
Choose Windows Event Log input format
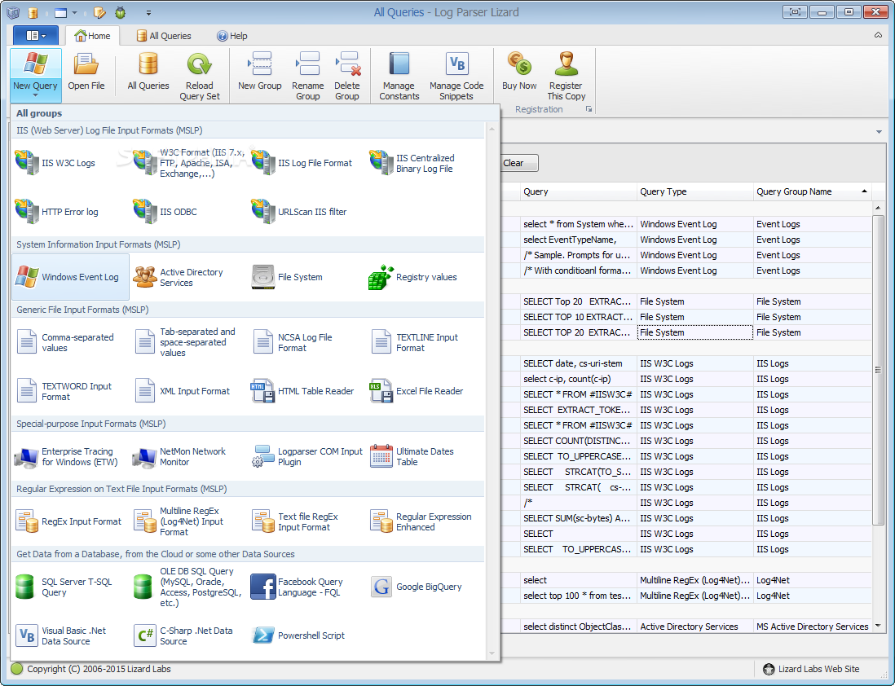click(x=70, y=277)
